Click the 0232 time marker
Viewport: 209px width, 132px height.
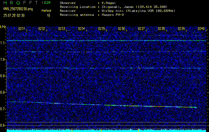point(42,29)
